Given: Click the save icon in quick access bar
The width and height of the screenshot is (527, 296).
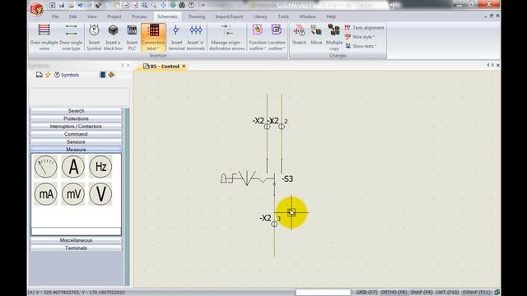Looking at the screenshot, I should click(x=62, y=5).
